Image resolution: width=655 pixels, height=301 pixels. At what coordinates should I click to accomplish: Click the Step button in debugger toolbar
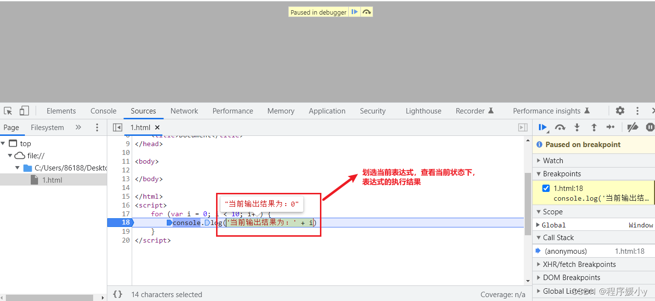click(x=610, y=127)
